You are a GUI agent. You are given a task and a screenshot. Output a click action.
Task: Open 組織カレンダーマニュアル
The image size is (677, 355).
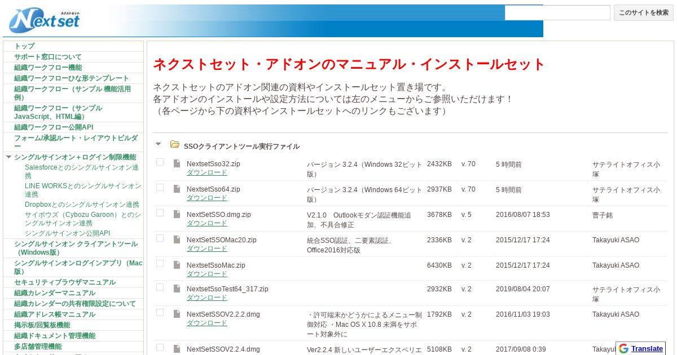point(55,293)
